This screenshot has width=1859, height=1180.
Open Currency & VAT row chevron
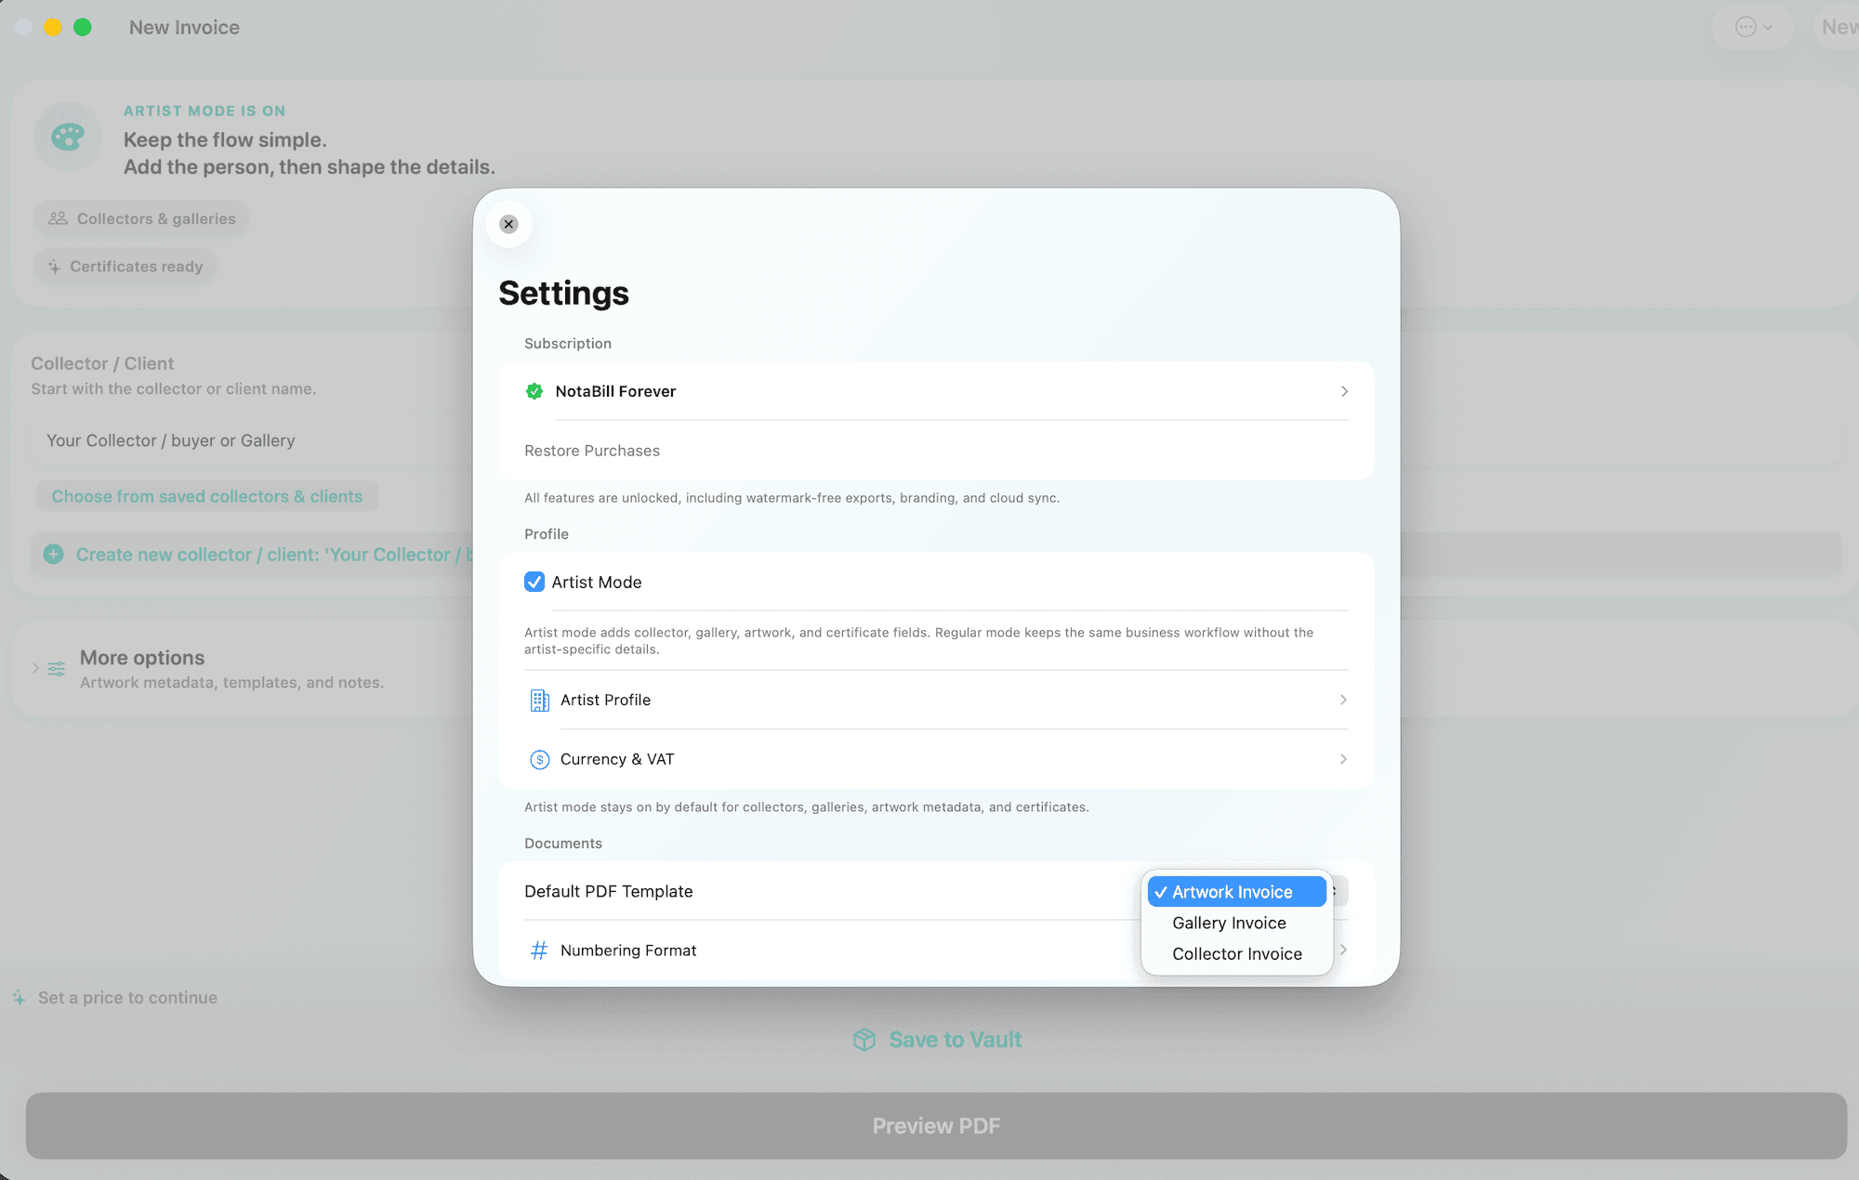click(1343, 760)
